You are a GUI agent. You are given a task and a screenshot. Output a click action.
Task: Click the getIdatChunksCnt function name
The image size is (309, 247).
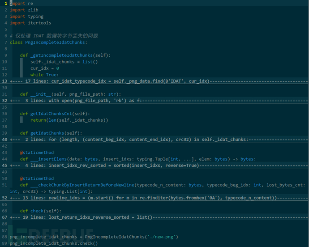[x=51, y=114]
